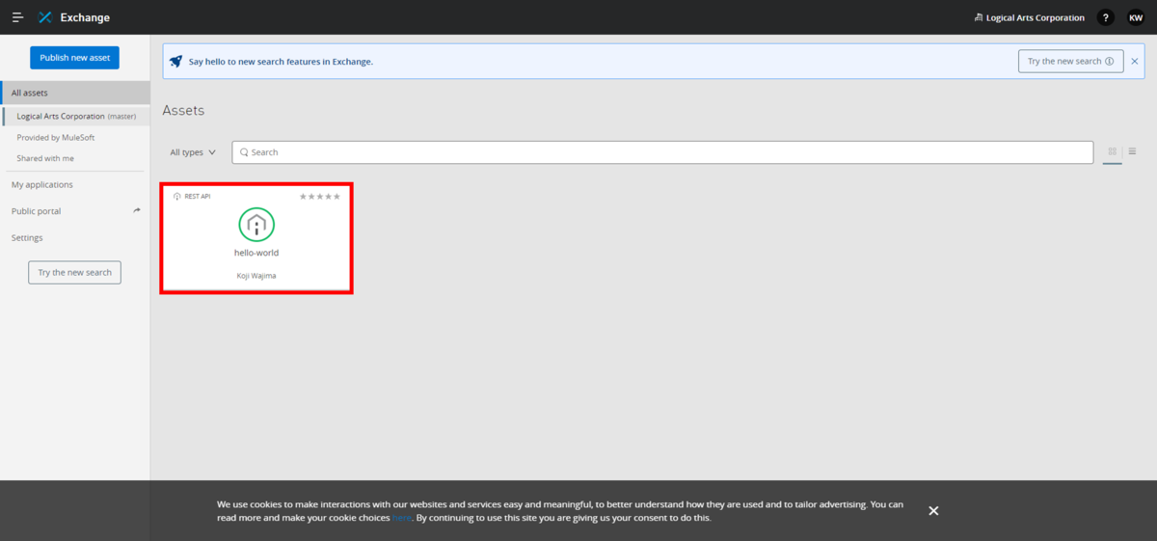
Task: Click the banner Try the new search button
Action: click(1070, 61)
